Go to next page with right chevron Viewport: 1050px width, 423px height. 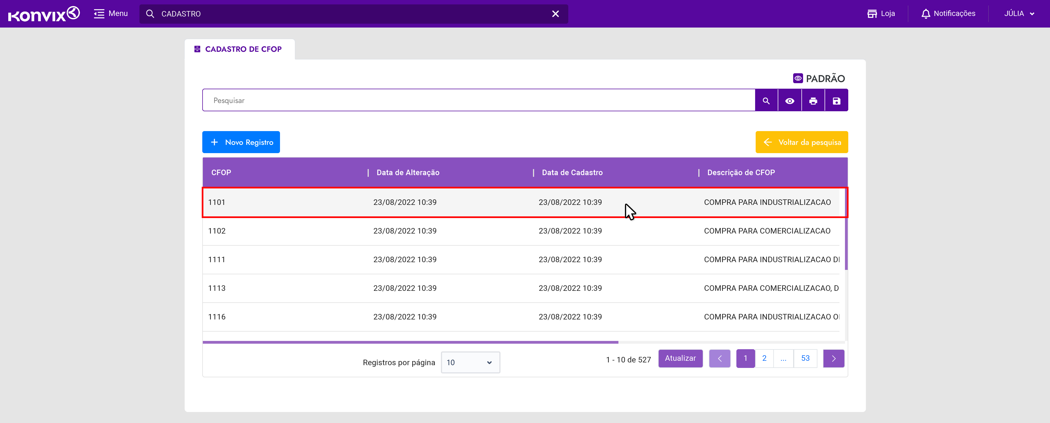pos(833,358)
